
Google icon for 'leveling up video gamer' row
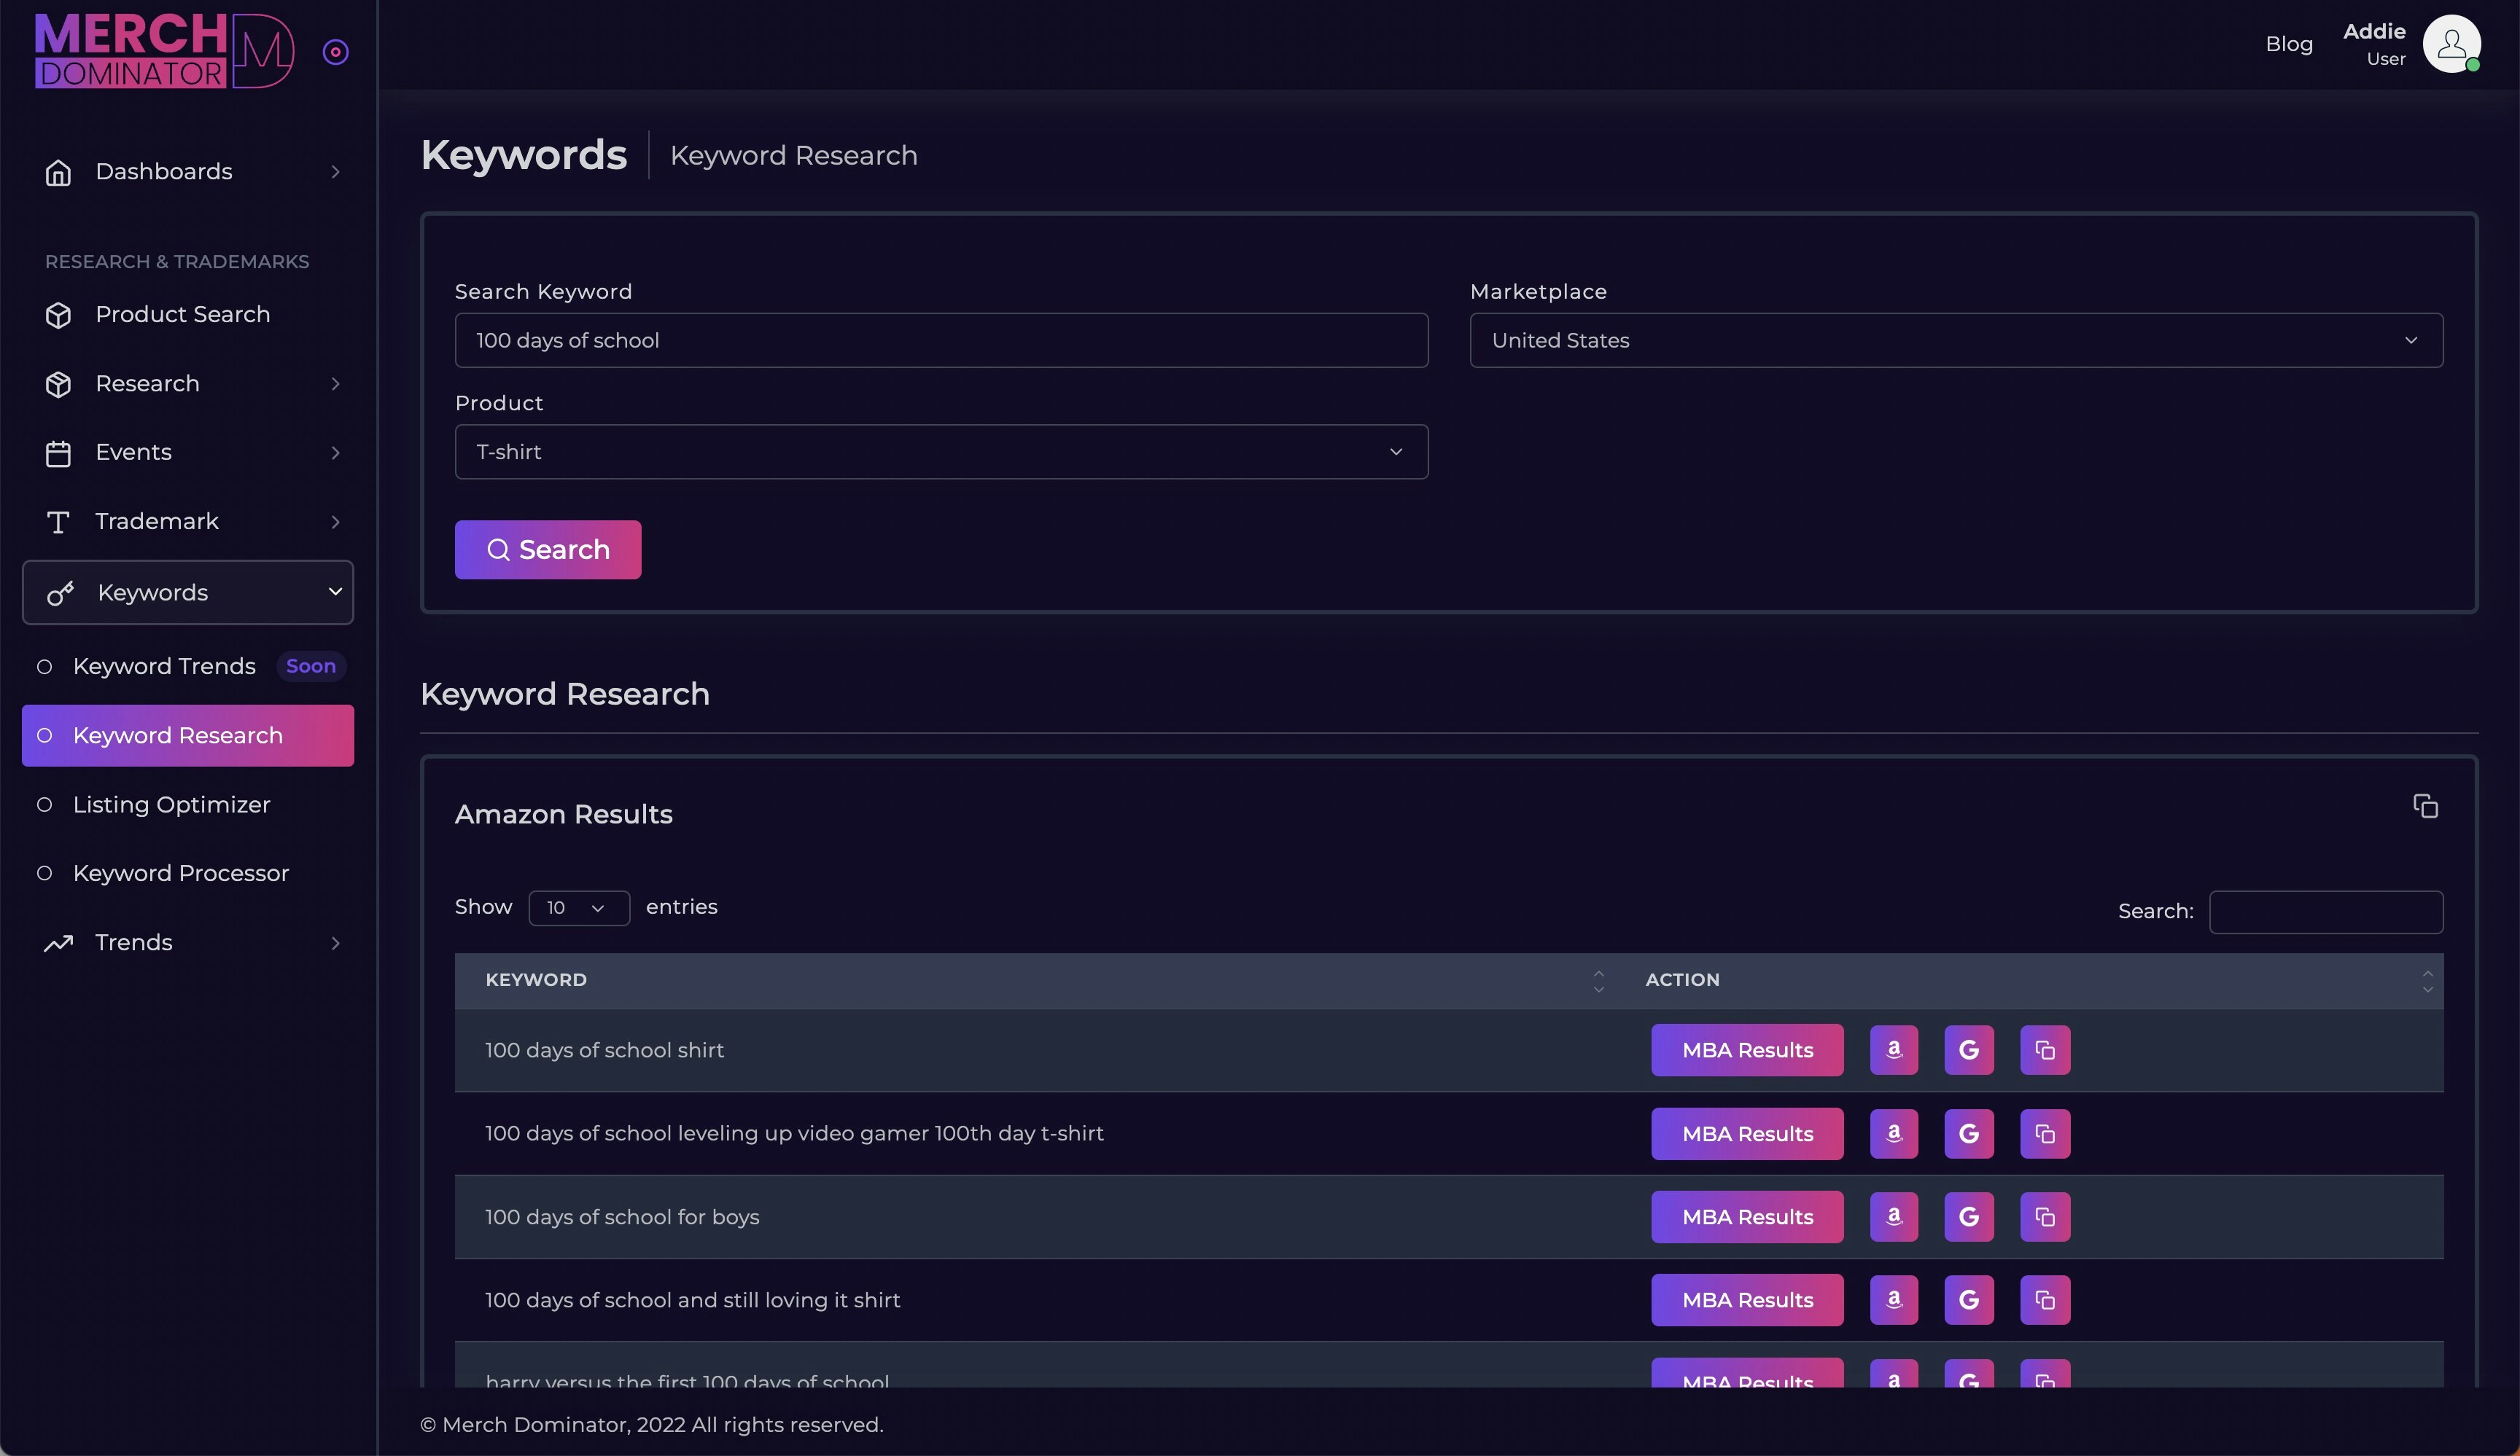click(x=1969, y=1134)
